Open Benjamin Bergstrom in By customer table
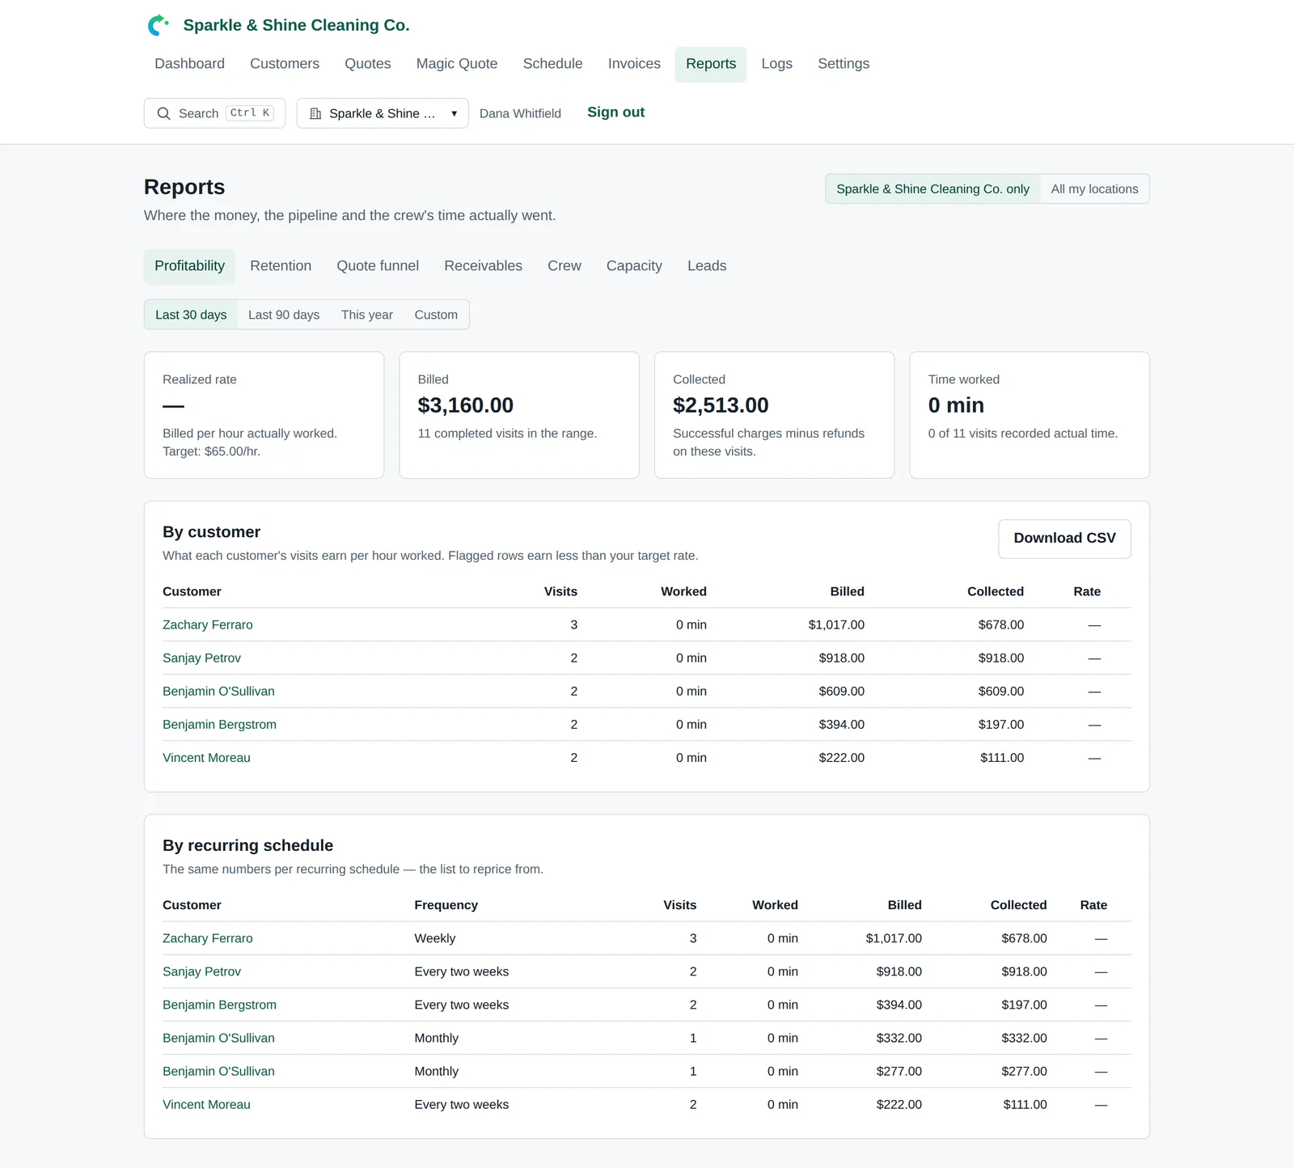This screenshot has width=1294, height=1168. tap(219, 724)
